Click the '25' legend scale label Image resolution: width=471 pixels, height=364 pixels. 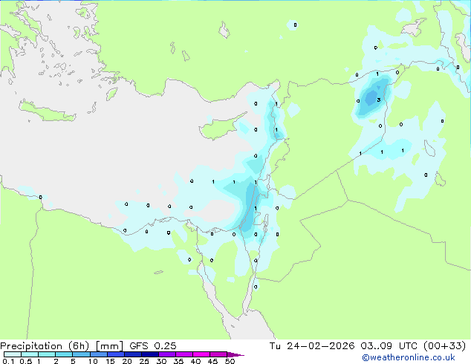coord(144,361)
